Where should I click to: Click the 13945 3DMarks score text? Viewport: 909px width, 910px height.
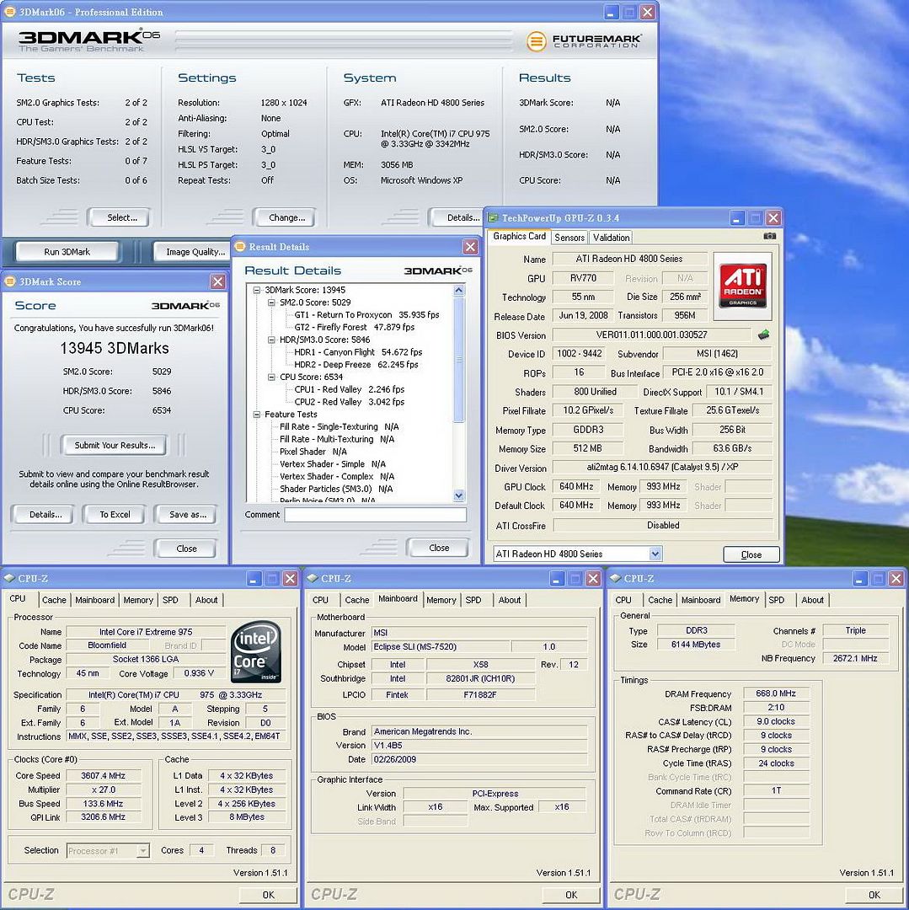point(115,348)
